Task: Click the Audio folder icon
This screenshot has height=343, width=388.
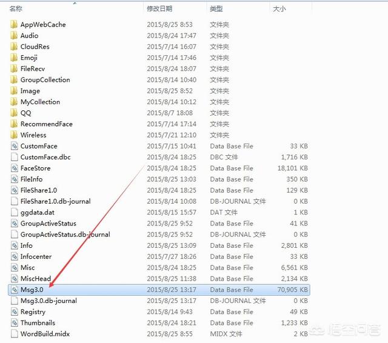Action: (14, 36)
